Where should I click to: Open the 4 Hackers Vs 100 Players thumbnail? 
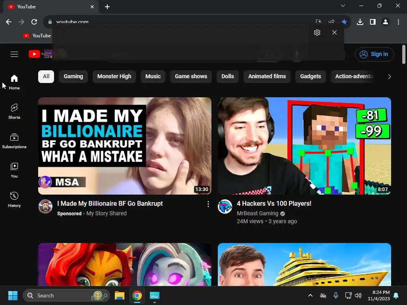[x=304, y=146]
